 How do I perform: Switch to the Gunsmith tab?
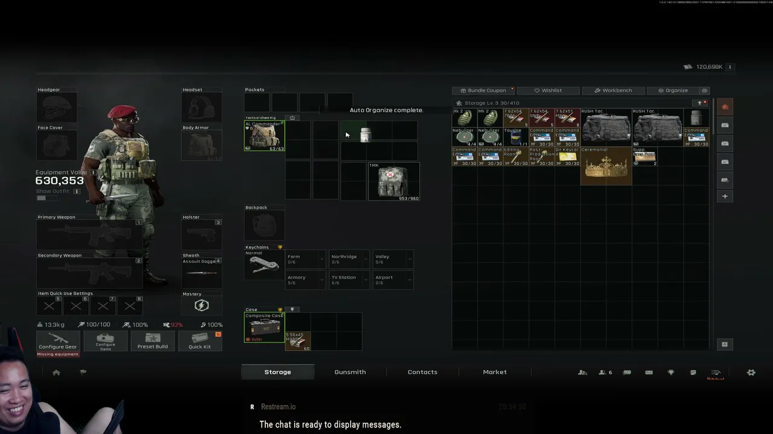pyautogui.click(x=350, y=372)
